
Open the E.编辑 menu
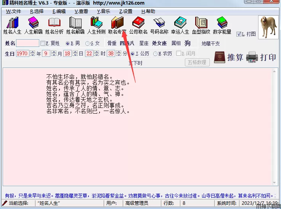pos(59,11)
